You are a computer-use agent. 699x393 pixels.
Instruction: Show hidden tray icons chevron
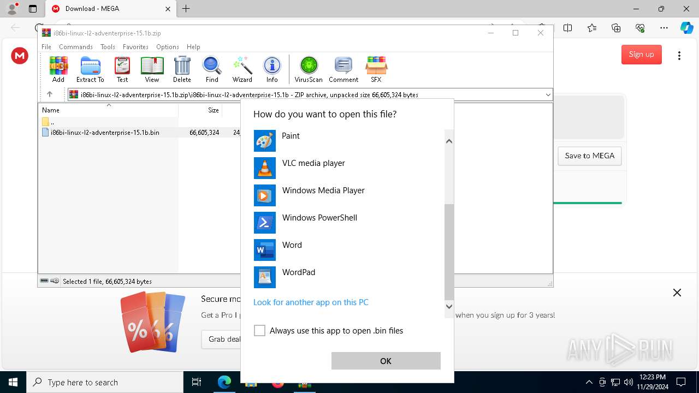[589, 382]
